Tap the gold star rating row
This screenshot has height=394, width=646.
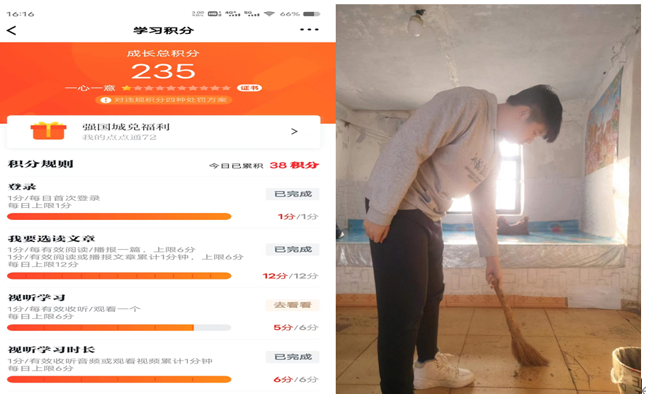click(176, 88)
